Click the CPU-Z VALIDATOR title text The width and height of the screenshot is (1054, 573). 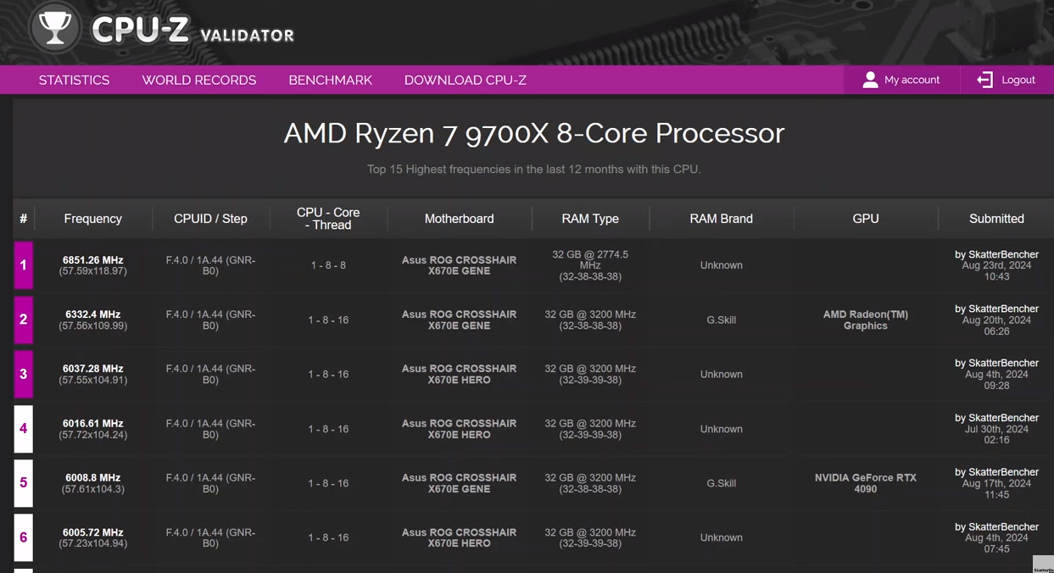(x=192, y=31)
